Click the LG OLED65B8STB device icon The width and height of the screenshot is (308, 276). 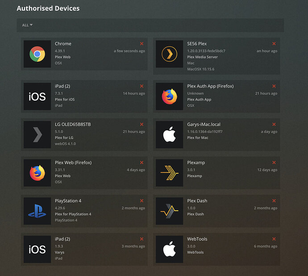pyautogui.click(x=37, y=135)
